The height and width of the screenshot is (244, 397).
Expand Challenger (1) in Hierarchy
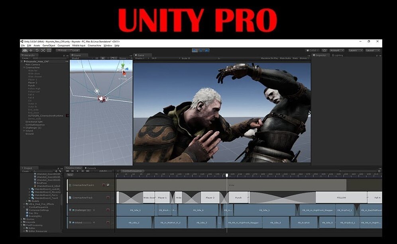tap(24, 128)
